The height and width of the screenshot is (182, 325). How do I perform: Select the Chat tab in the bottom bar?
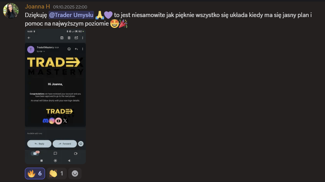tap(56, 153)
